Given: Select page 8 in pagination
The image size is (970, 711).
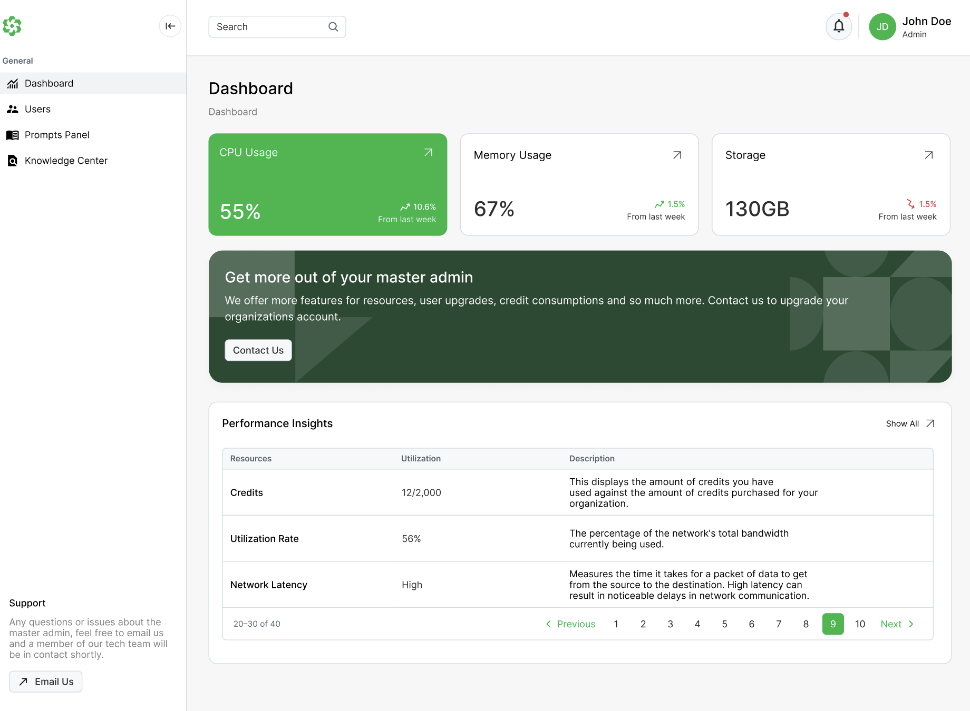Looking at the screenshot, I should click(806, 624).
